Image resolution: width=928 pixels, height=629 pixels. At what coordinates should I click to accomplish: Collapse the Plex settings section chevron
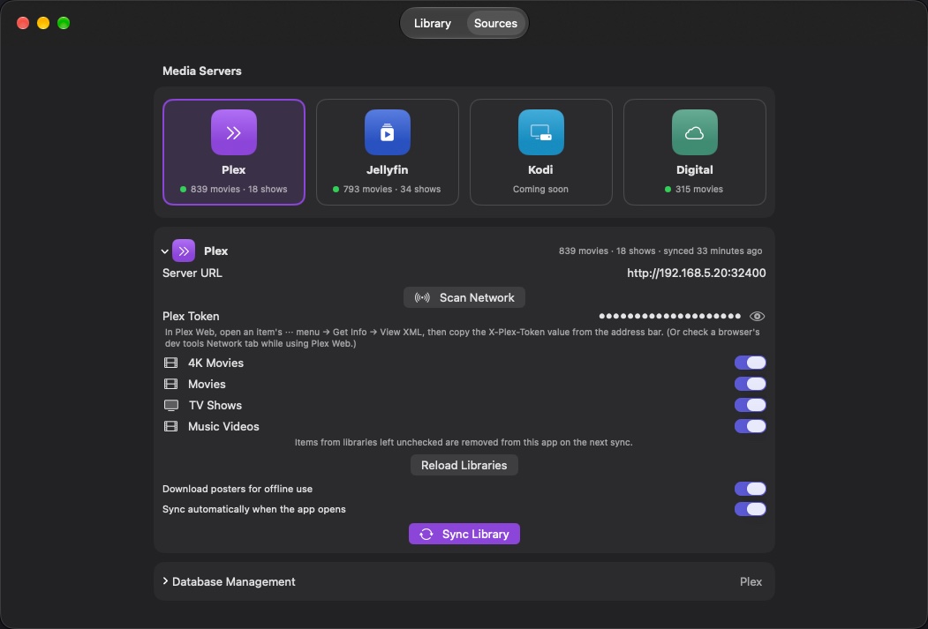pos(164,251)
